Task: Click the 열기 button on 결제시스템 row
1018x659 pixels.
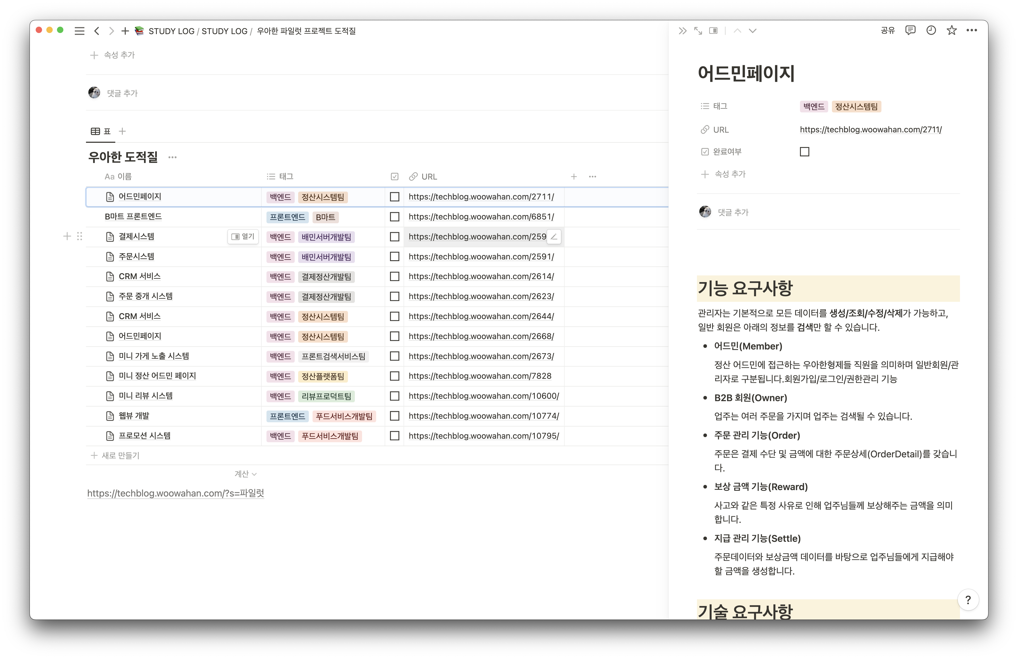Action: pos(243,237)
